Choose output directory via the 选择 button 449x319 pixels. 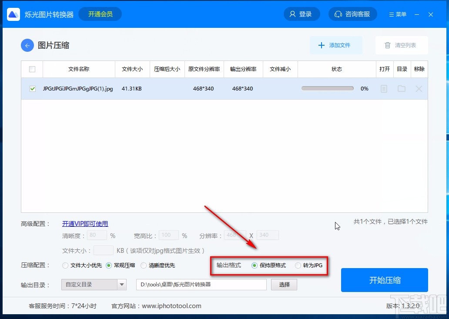click(284, 284)
